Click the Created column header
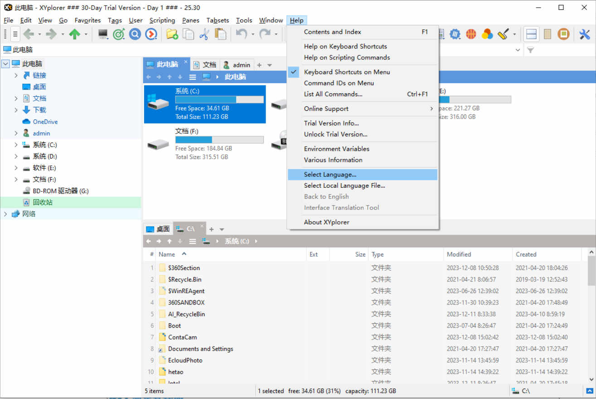The height and width of the screenshot is (399, 596). click(x=547, y=255)
